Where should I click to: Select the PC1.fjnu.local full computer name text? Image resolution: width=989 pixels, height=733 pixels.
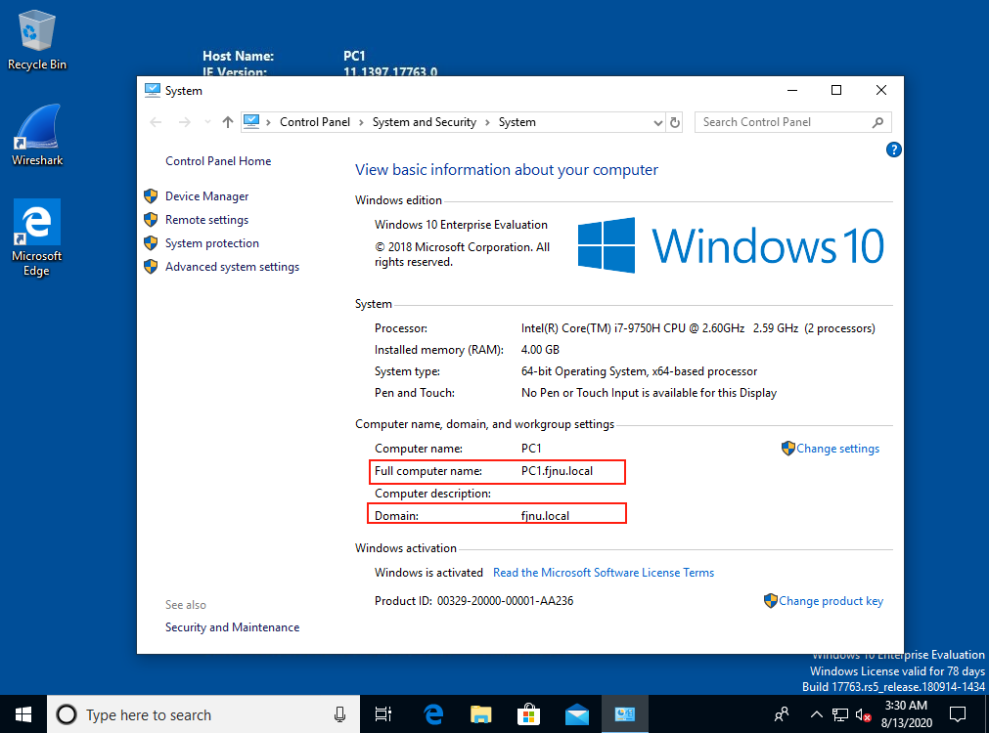[x=557, y=471]
